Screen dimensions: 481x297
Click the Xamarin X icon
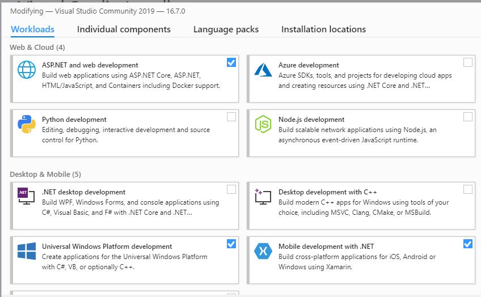[x=263, y=251]
